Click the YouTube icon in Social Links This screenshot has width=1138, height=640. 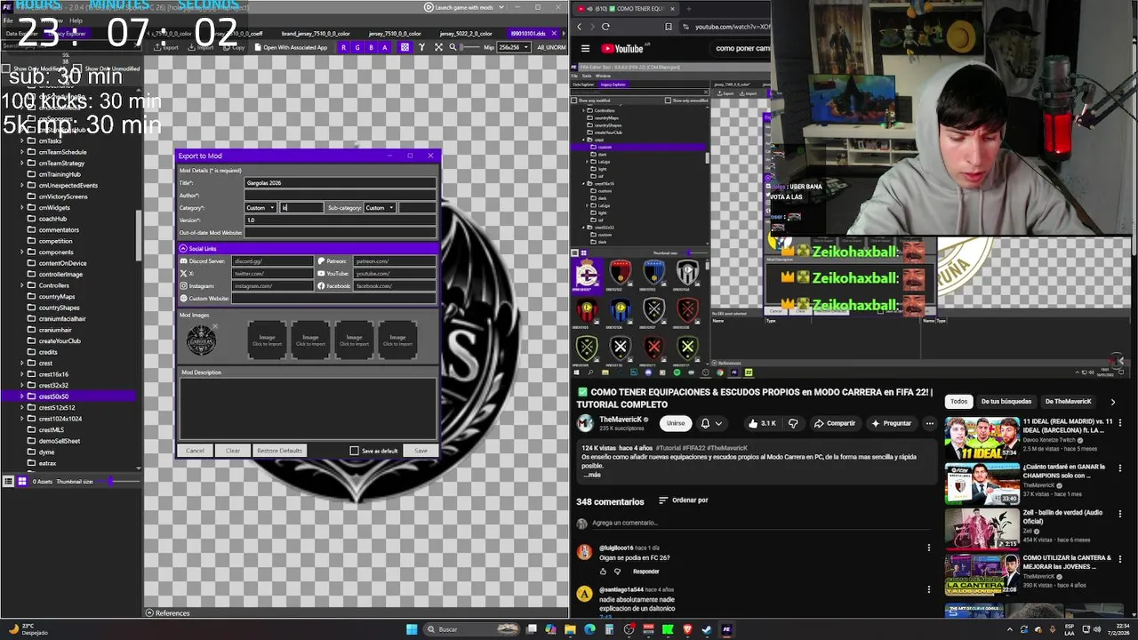click(x=321, y=274)
